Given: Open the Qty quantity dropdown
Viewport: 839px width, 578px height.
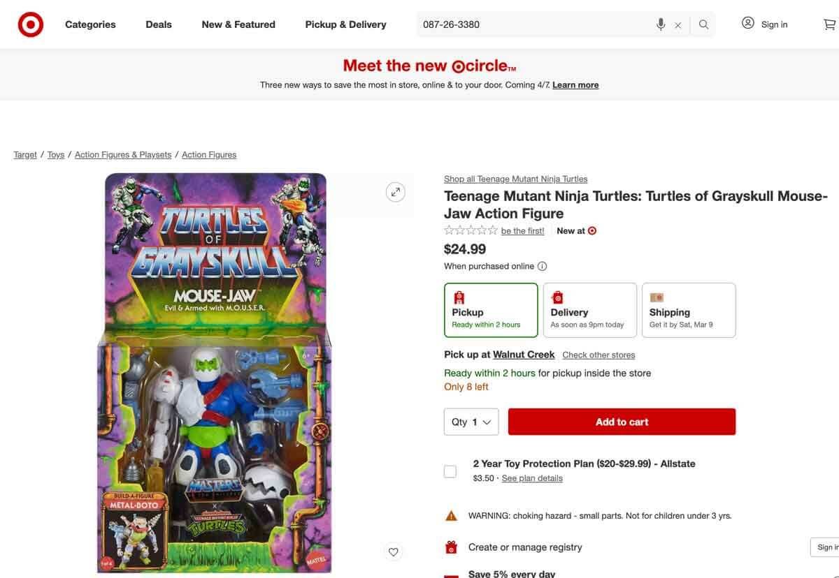Looking at the screenshot, I should (x=471, y=420).
